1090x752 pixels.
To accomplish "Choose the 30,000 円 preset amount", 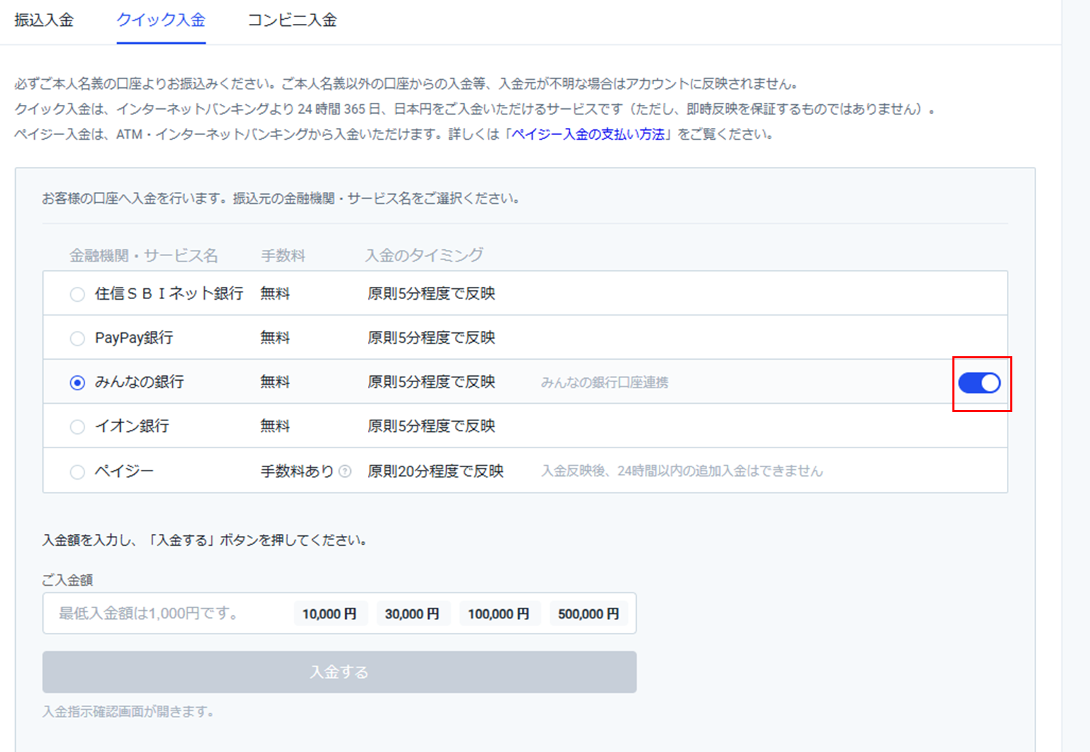I will click(412, 614).
